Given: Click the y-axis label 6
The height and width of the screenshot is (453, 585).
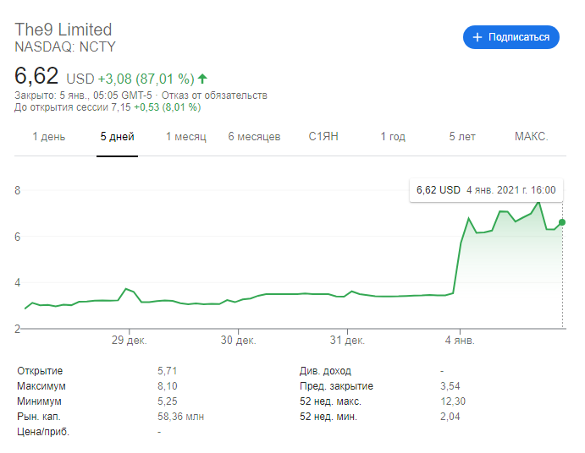Looking at the screenshot, I should click(18, 237).
